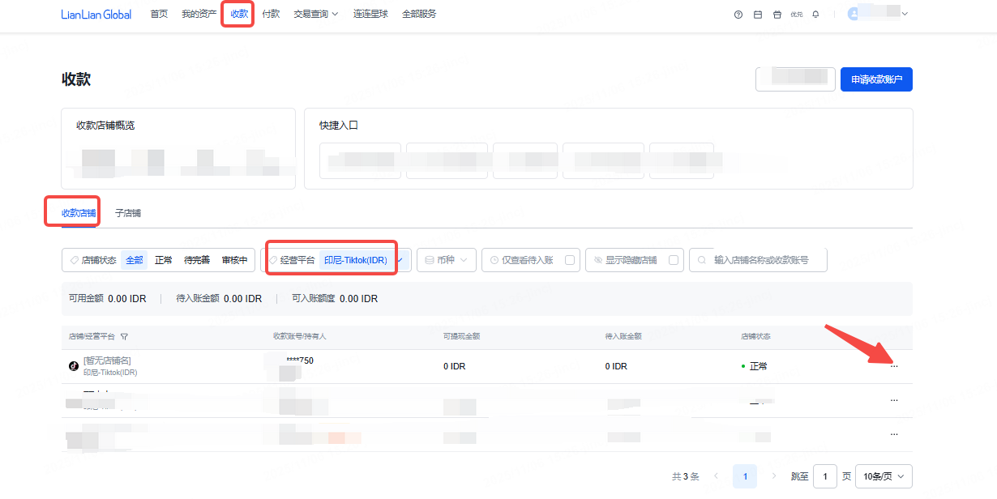Expand the account menu chevron at top right
This screenshot has width=997, height=499.
coord(905,14)
